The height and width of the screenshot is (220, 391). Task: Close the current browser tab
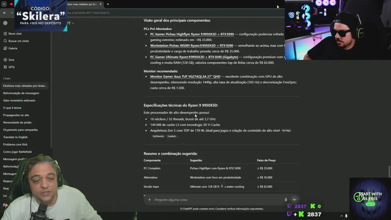click(x=100, y=4)
